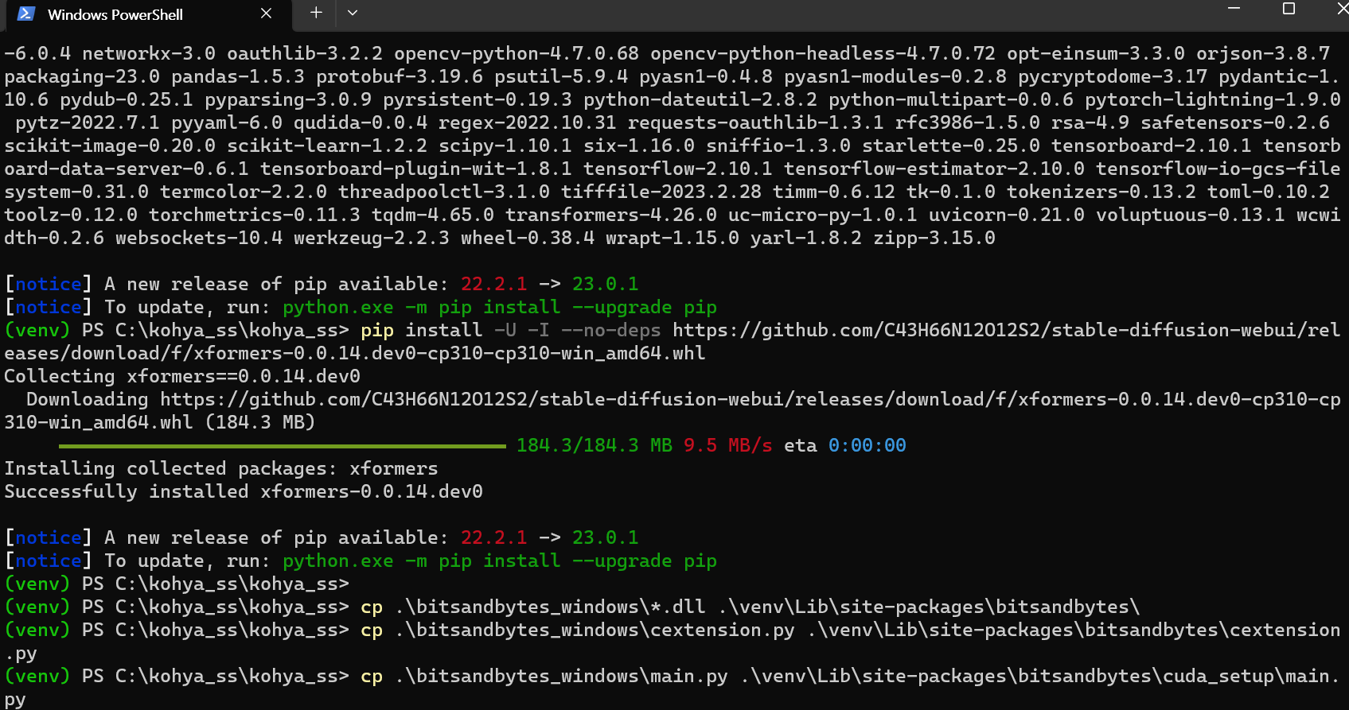Click 'tensorflow-2.10.1' in package list
The width and height of the screenshot is (1349, 710).
(677, 169)
